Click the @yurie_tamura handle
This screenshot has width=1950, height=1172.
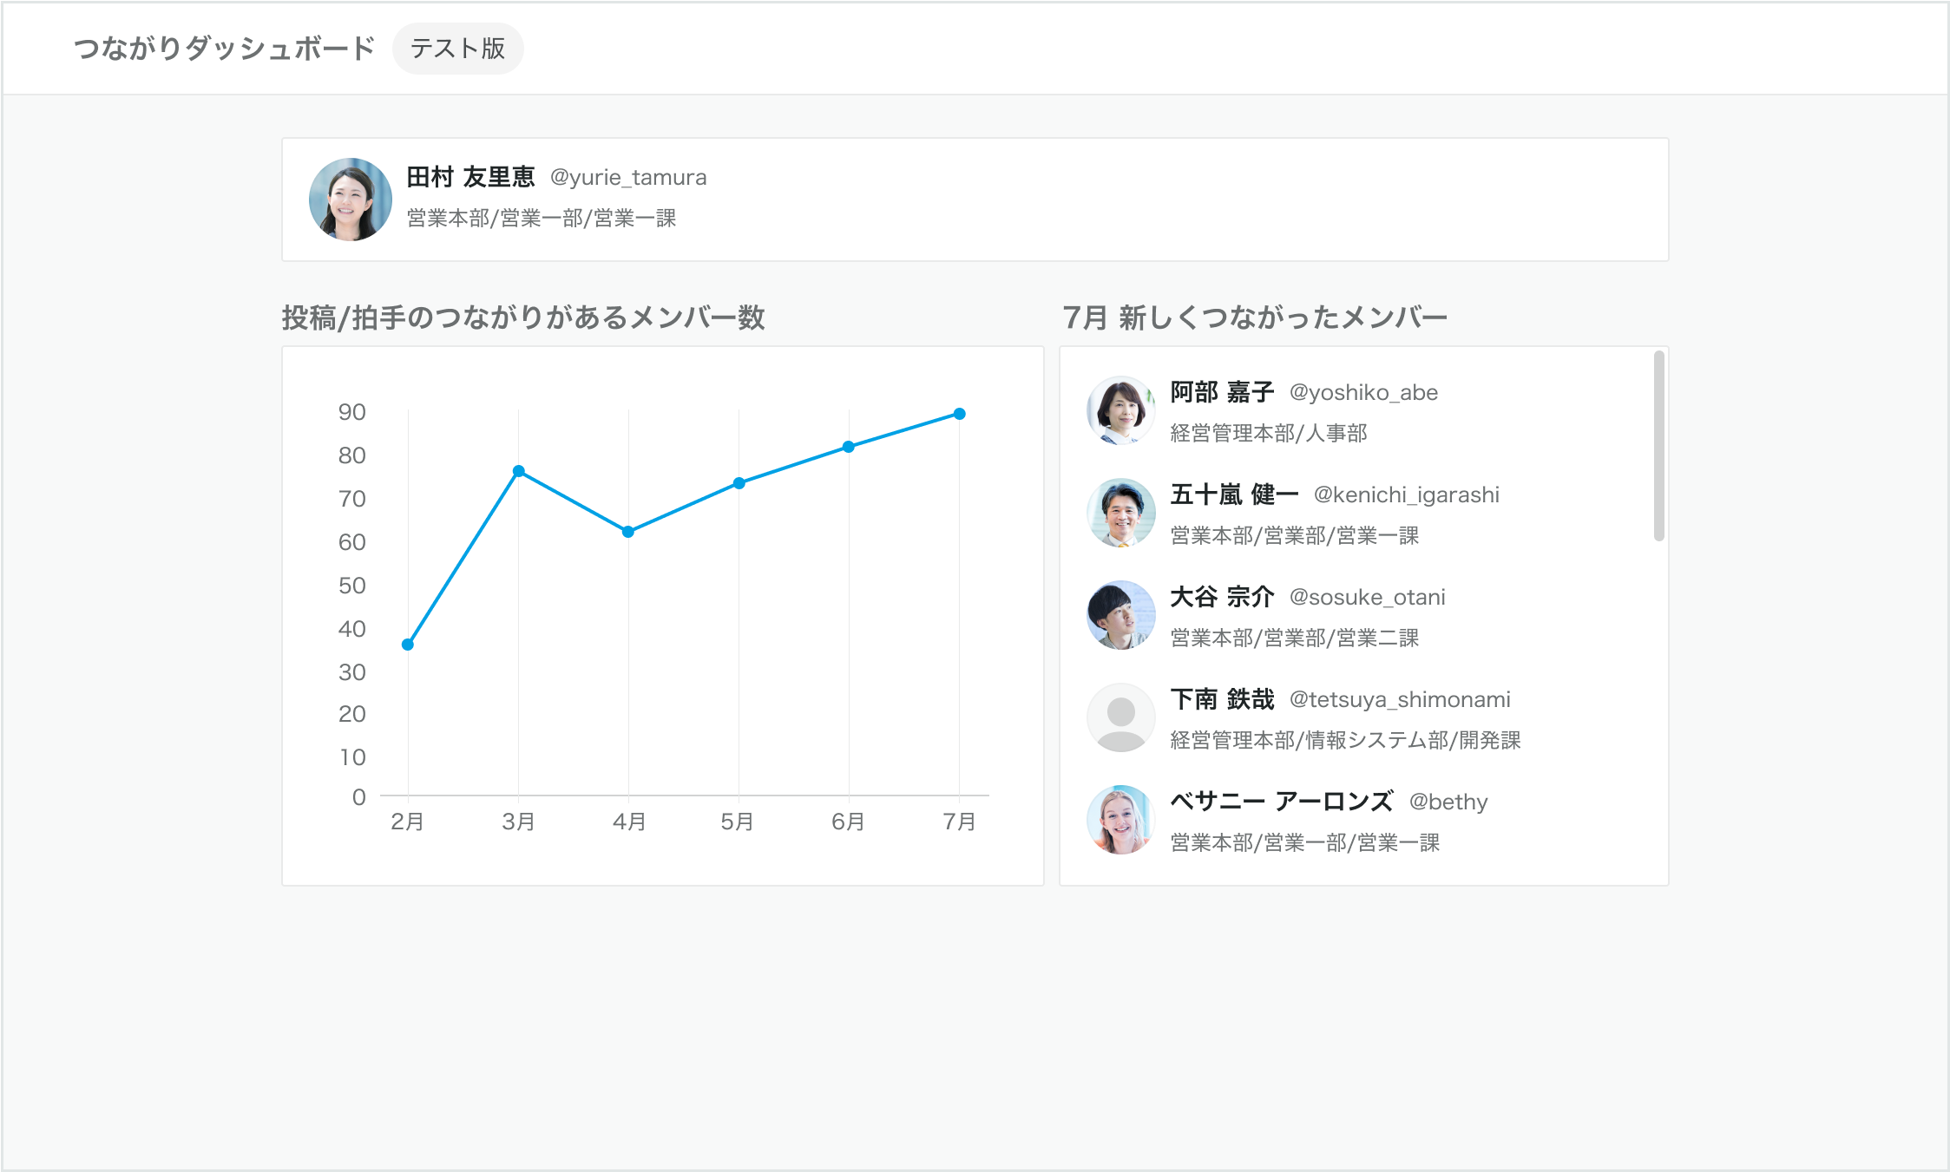pyautogui.click(x=628, y=178)
